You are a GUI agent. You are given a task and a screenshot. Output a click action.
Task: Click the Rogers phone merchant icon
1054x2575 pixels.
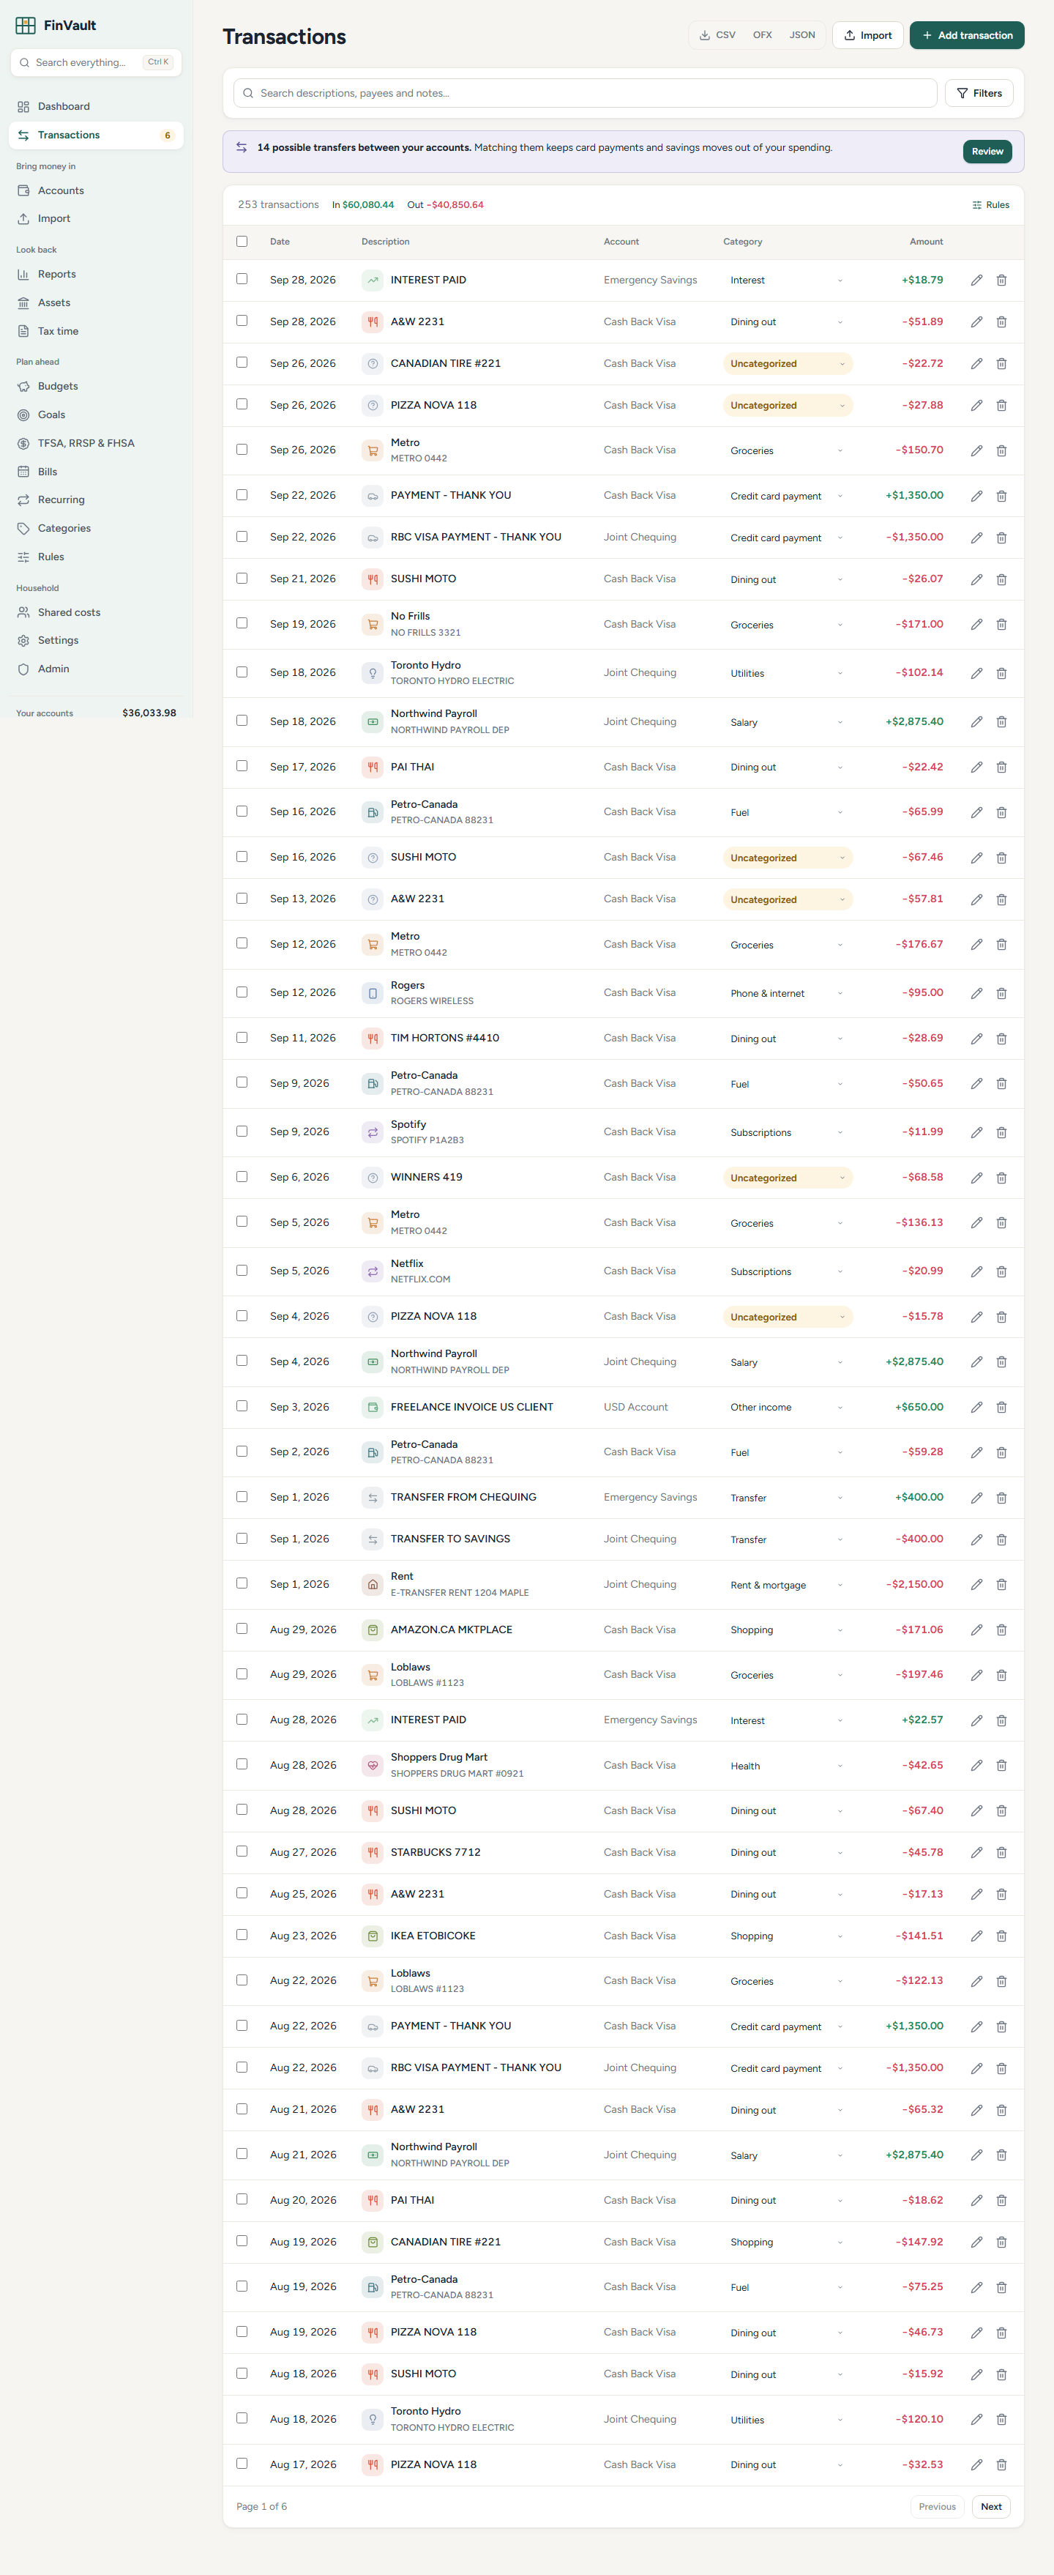pyautogui.click(x=373, y=994)
